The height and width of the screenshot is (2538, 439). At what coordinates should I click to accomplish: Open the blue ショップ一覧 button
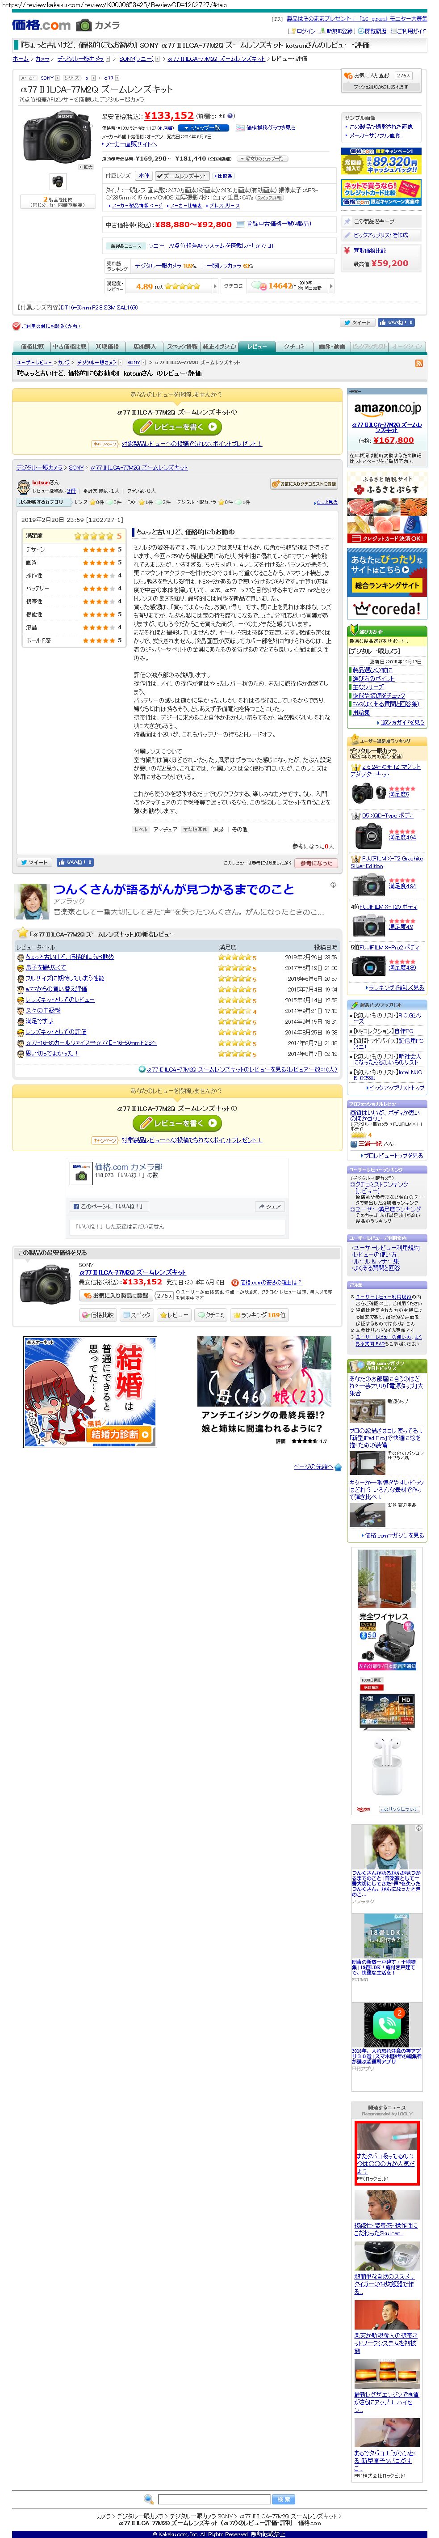(x=204, y=127)
